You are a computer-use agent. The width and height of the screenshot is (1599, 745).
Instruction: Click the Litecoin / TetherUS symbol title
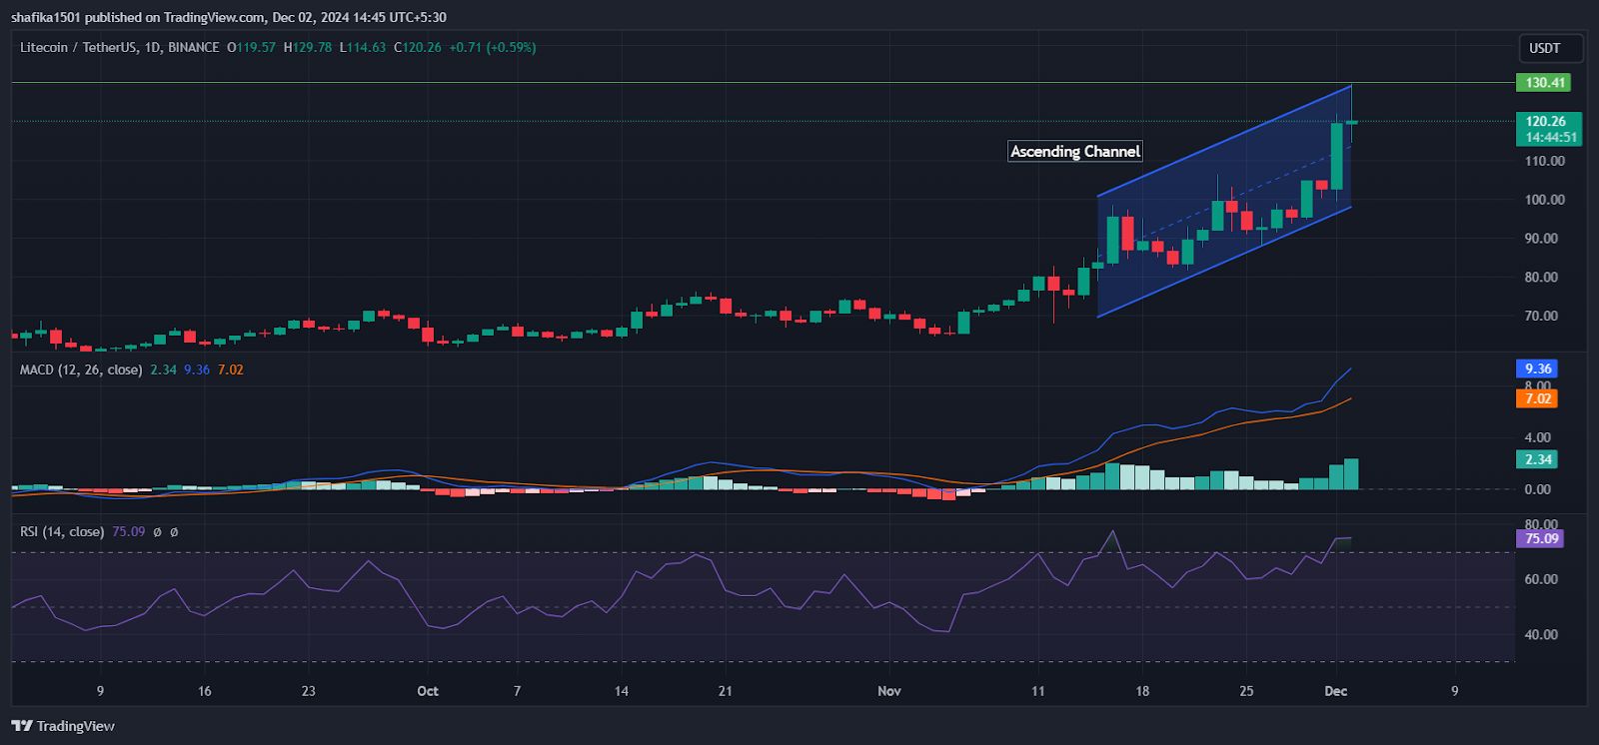(120, 47)
